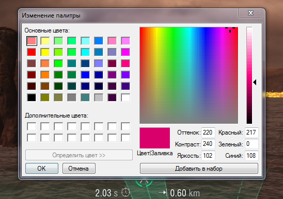Viewport: 283px width, 199px height.
Task: Select the bright orange swatch beside dark red
Action: click(x=45, y=75)
